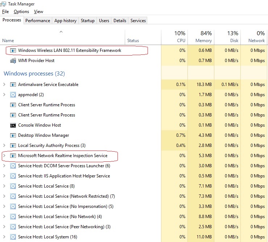Screen dimensions: 268x242
Task: Expand the appmodel (2) group
Action: coord(4,94)
